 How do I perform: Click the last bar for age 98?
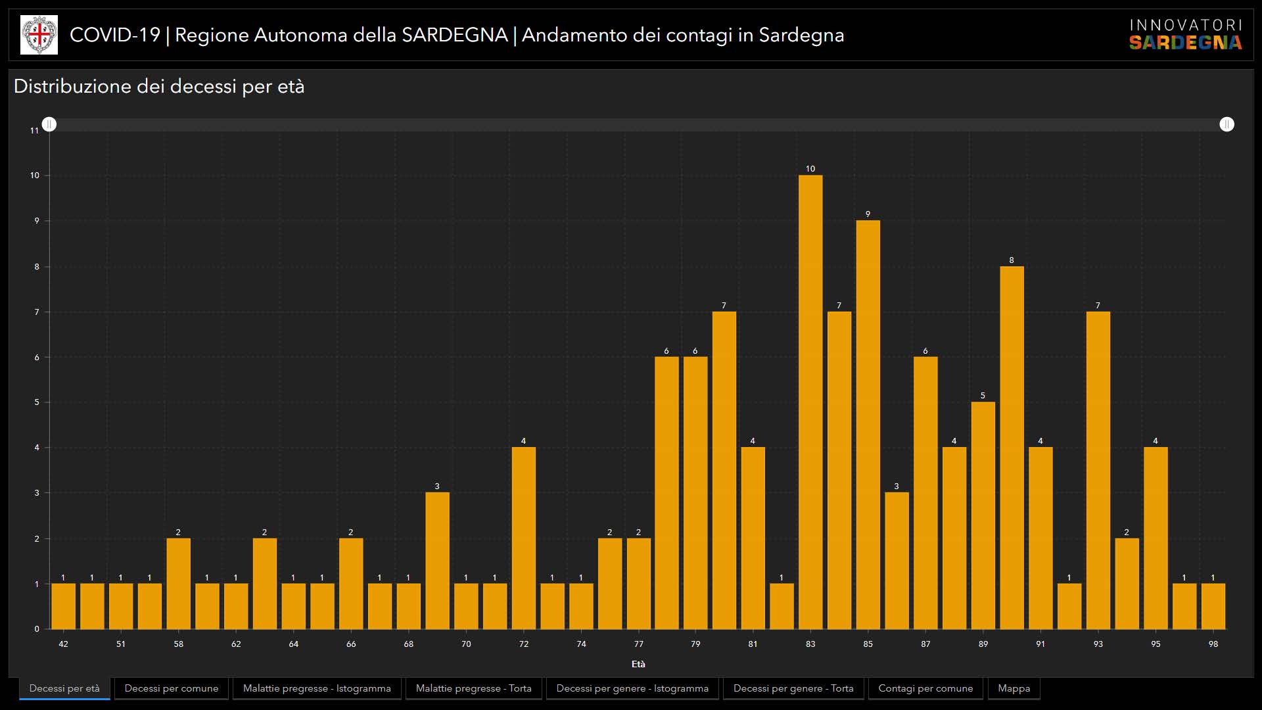click(1213, 606)
